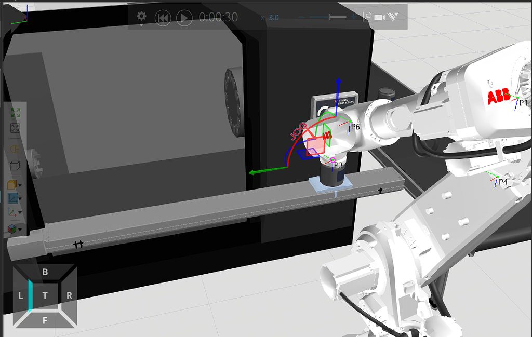
Task: Play the simulation
Action: pos(183,17)
